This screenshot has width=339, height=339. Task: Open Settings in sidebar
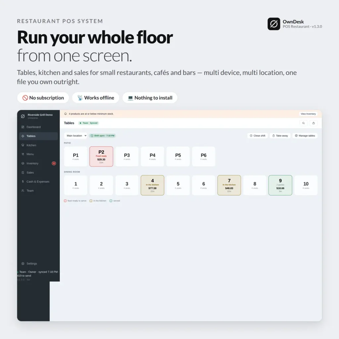coord(38,264)
